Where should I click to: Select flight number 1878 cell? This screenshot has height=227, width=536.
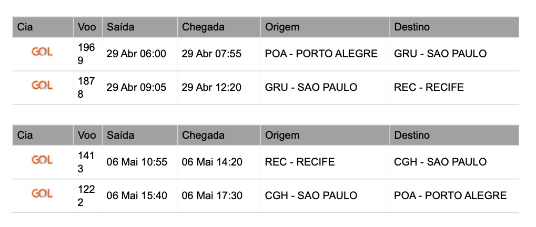tap(87, 88)
